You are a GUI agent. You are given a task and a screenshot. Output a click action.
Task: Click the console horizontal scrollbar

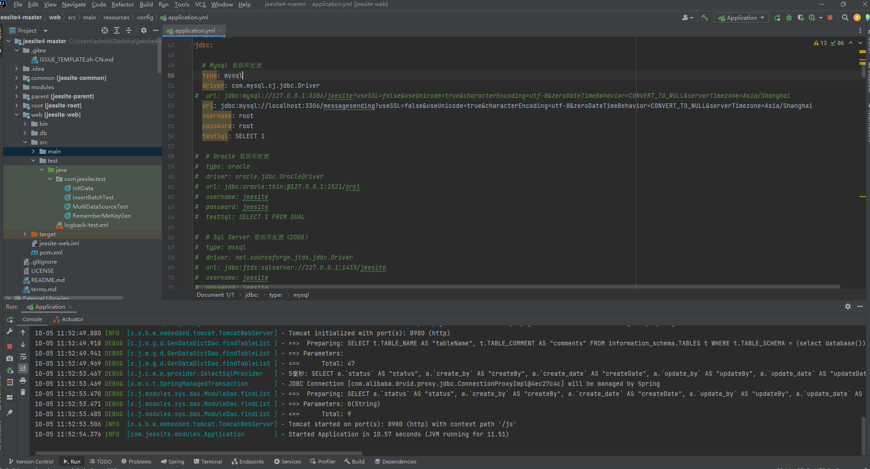tap(199, 453)
